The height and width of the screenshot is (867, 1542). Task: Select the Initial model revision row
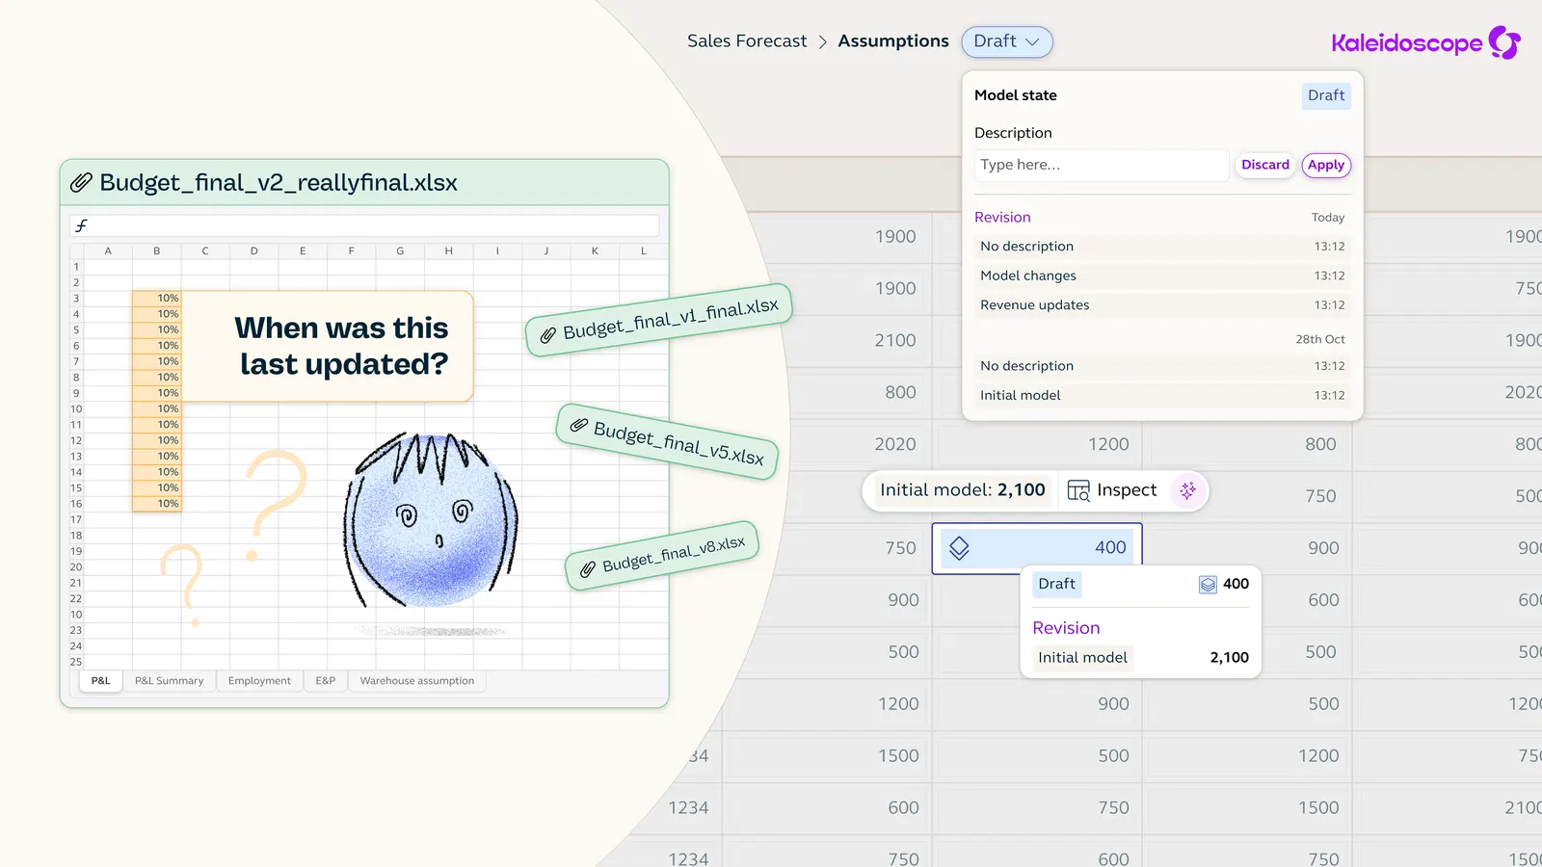click(1162, 395)
